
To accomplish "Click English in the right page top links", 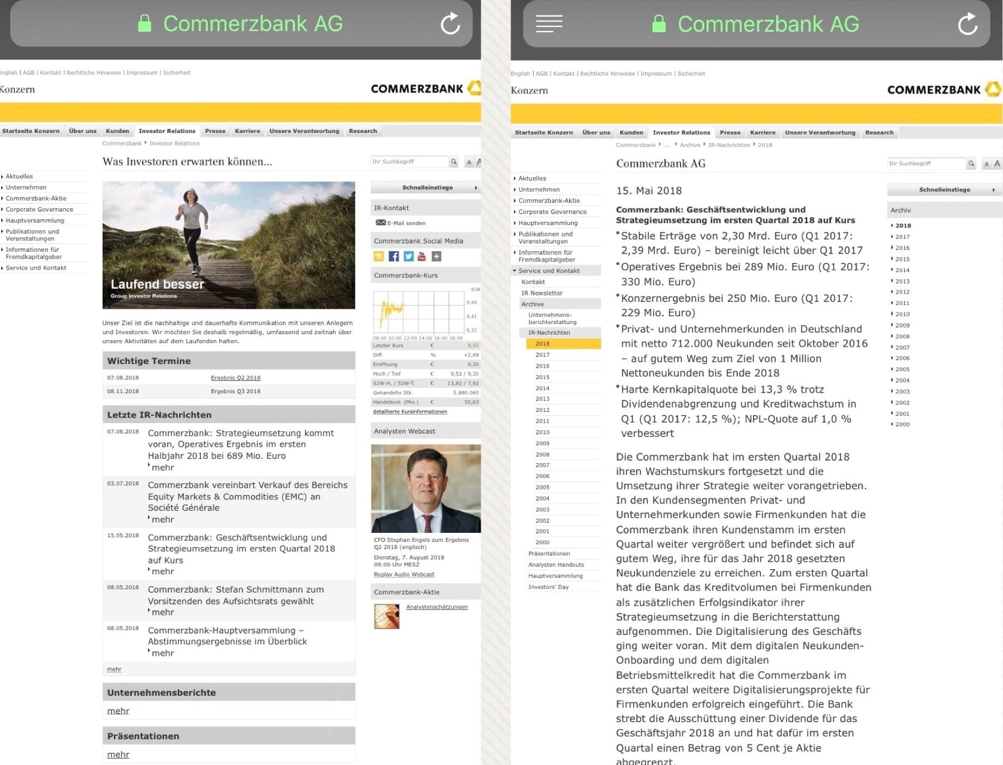I will click(520, 74).
